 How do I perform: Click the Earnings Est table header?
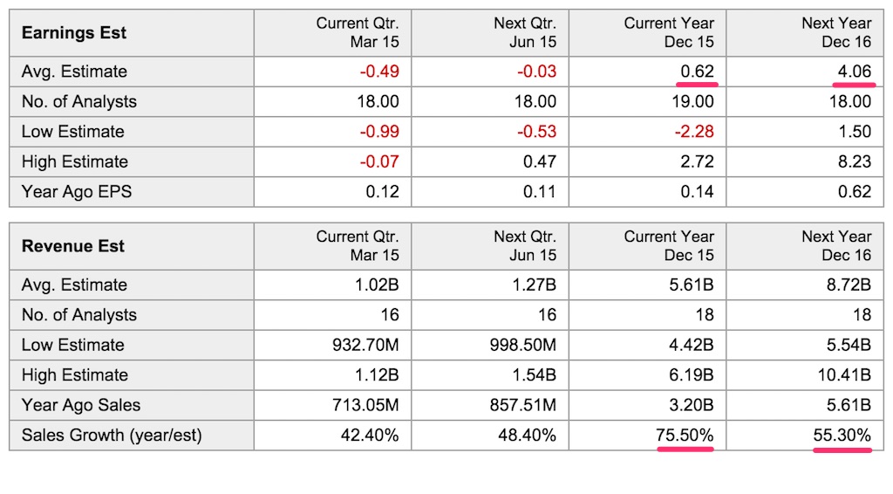(74, 33)
